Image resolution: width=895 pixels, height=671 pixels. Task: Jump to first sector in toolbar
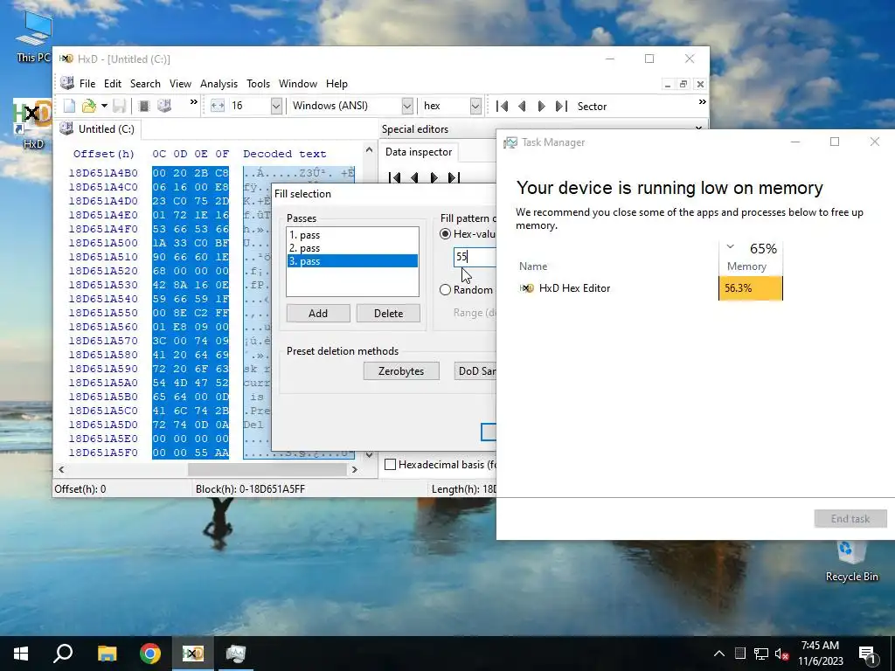coord(502,106)
